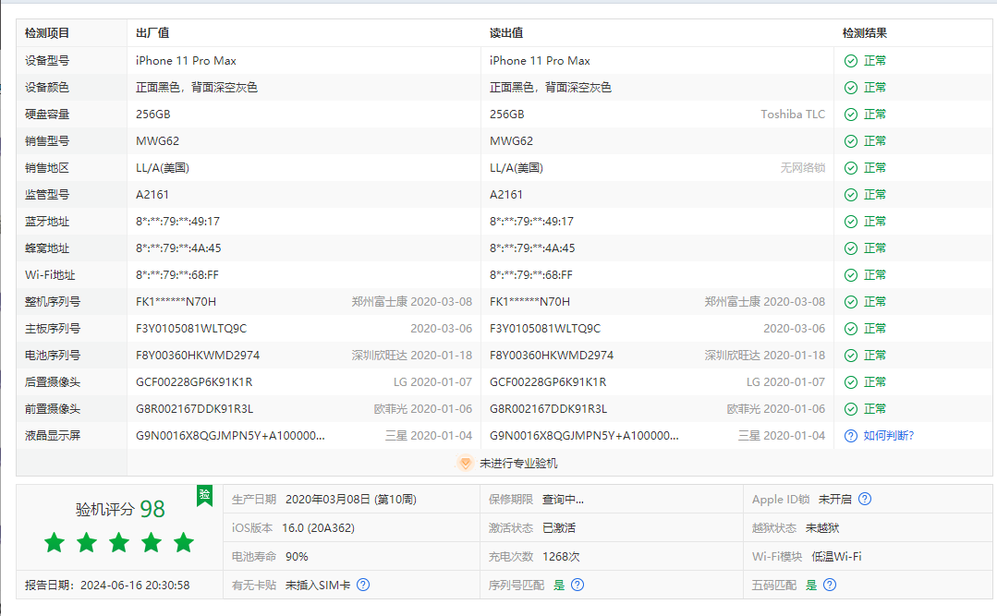Click F3Y0105081WLTQ9C in 出厂值 column

click(x=191, y=329)
